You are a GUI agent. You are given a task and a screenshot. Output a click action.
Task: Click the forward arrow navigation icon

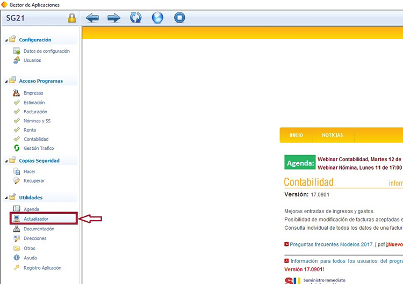coord(114,18)
